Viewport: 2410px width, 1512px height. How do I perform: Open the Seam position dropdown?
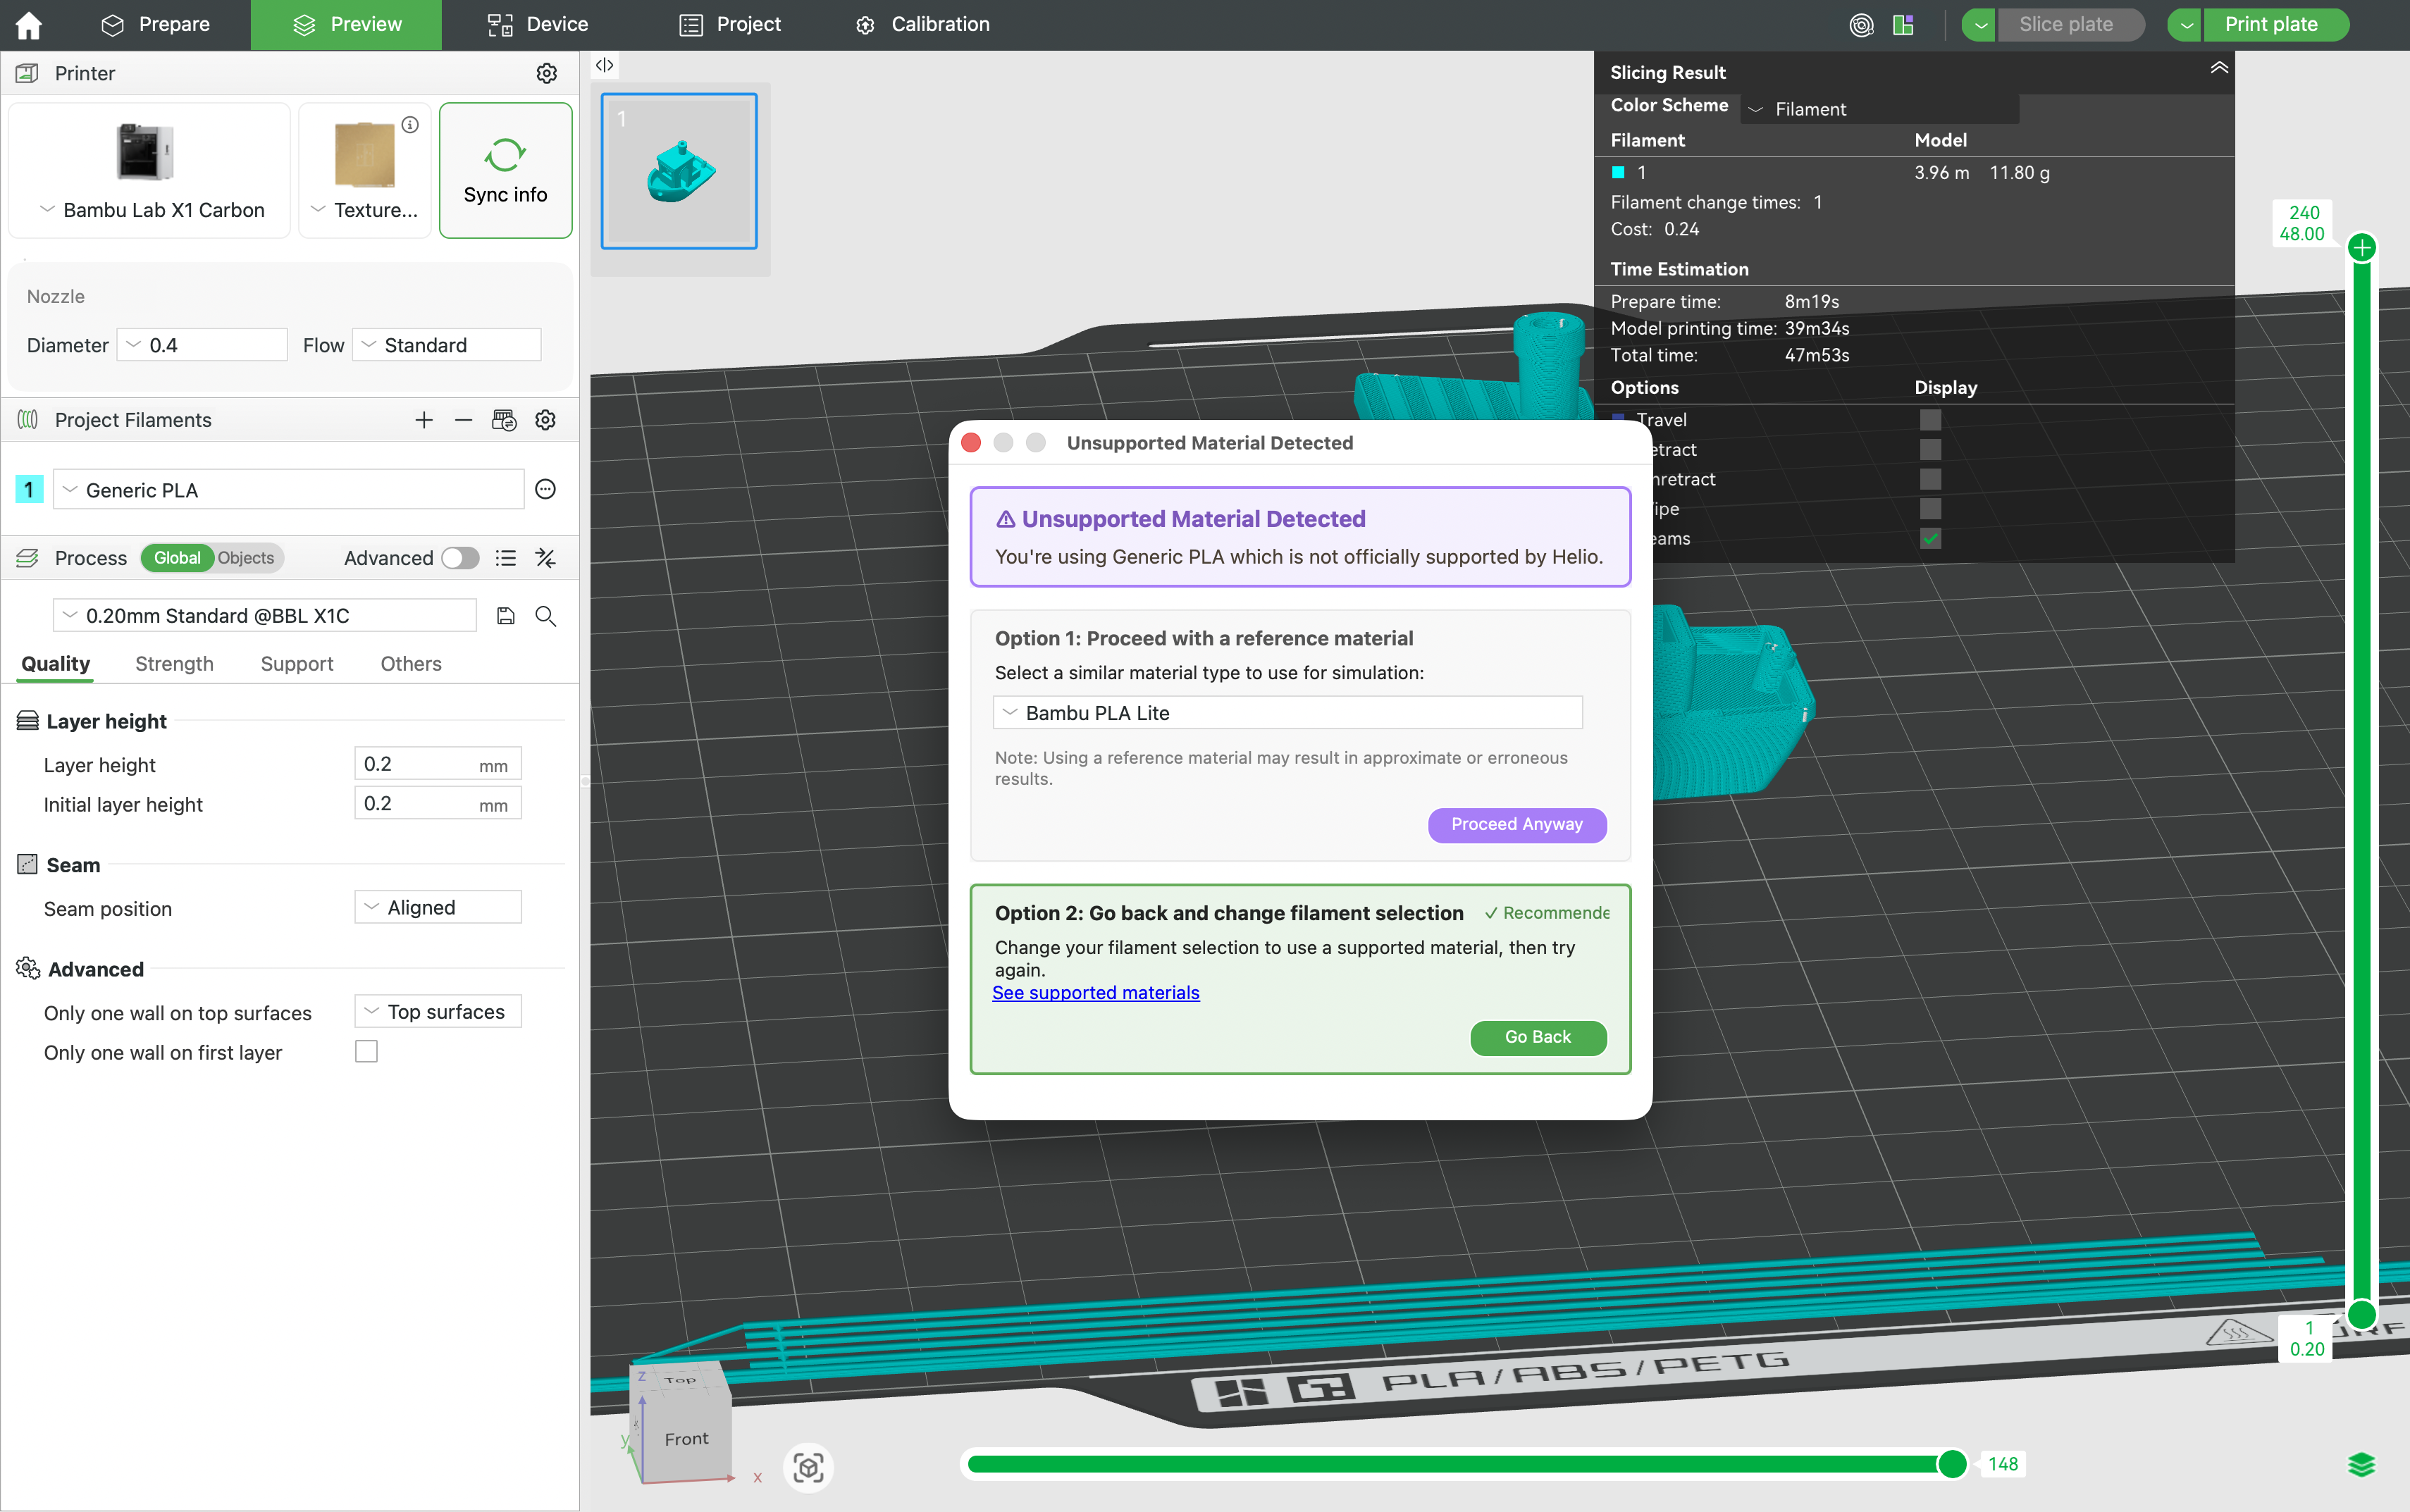[437, 907]
